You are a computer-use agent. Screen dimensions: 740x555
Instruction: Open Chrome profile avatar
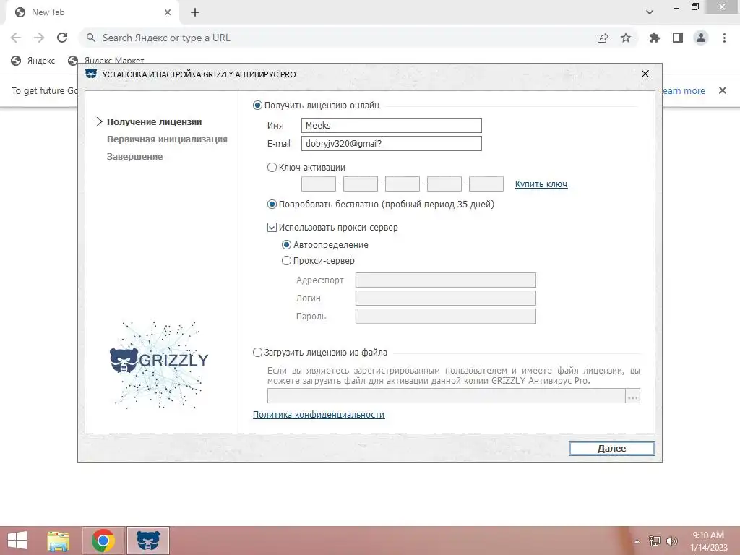(x=701, y=38)
